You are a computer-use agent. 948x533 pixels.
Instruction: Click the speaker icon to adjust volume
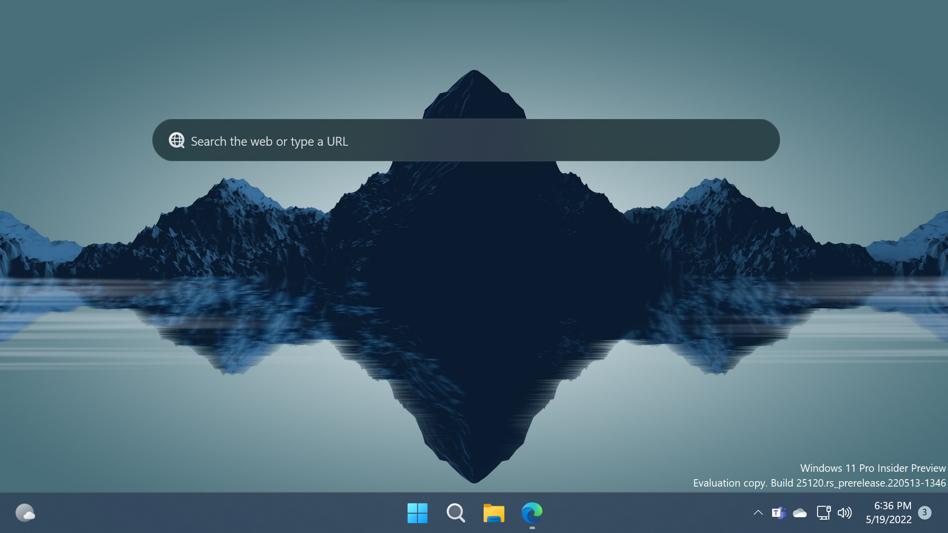[845, 513]
